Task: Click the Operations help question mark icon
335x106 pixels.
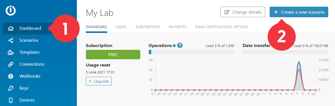Action: pyautogui.click(x=180, y=45)
